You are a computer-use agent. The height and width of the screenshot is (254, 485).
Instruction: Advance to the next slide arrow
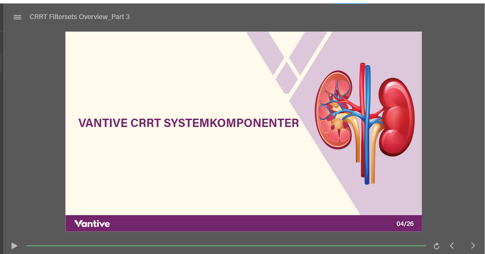(x=473, y=246)
